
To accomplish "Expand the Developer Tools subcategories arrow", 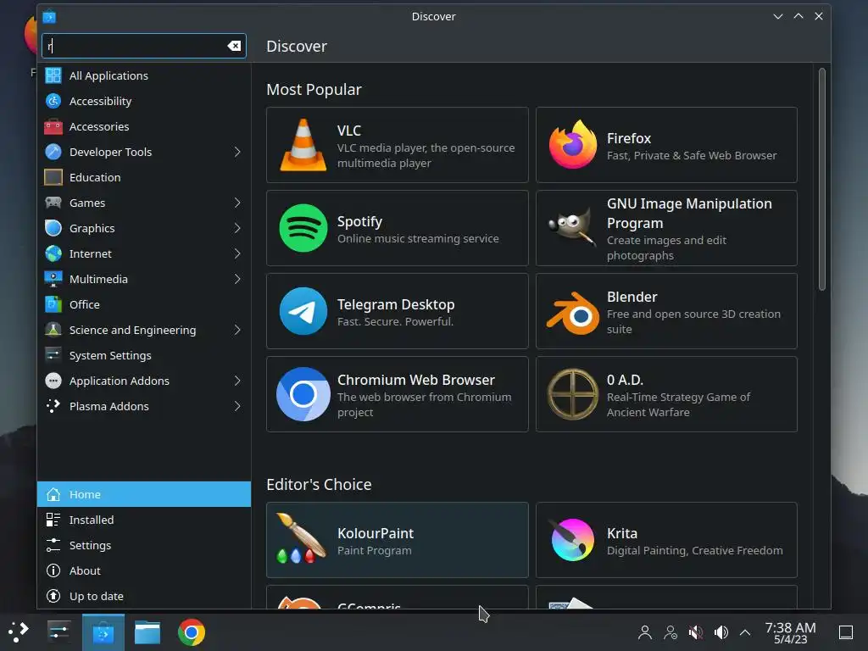I will tap(237, 152).
